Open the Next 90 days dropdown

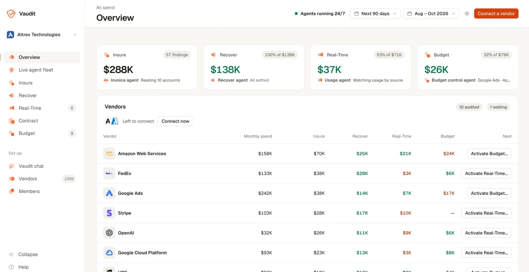point(375,14)
